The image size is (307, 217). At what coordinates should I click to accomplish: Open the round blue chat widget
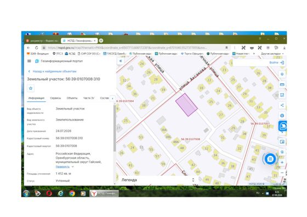270,159
